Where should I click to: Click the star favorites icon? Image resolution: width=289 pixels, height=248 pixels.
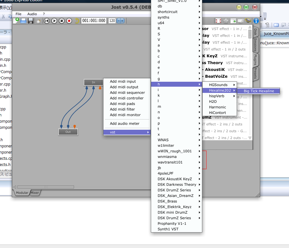pyautogui.click(x=226, y=21)
